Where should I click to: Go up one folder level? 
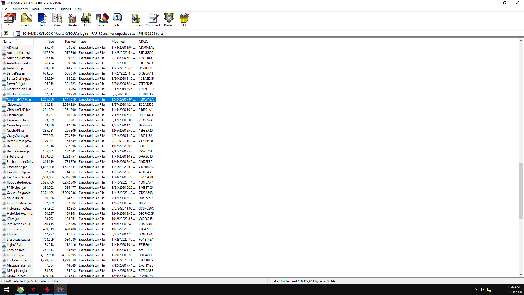pyautogui.click(x=6, y=33)
